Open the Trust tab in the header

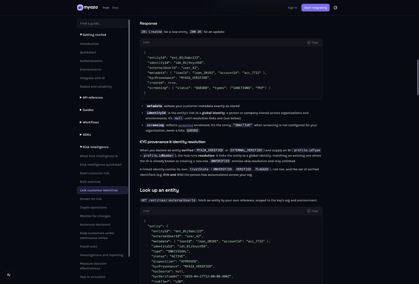tap(106, 8)
